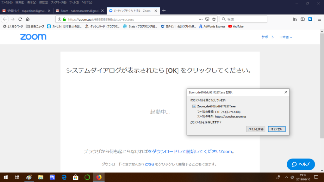
Task: Open ダッシュボード bookmark
Action: pyautogui.click(x=102, y=27)
